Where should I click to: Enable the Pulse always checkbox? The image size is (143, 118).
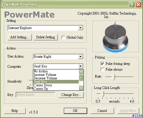point(102,69)
